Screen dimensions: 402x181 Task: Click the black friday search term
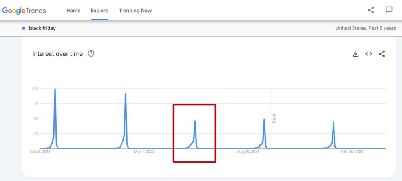42,28
